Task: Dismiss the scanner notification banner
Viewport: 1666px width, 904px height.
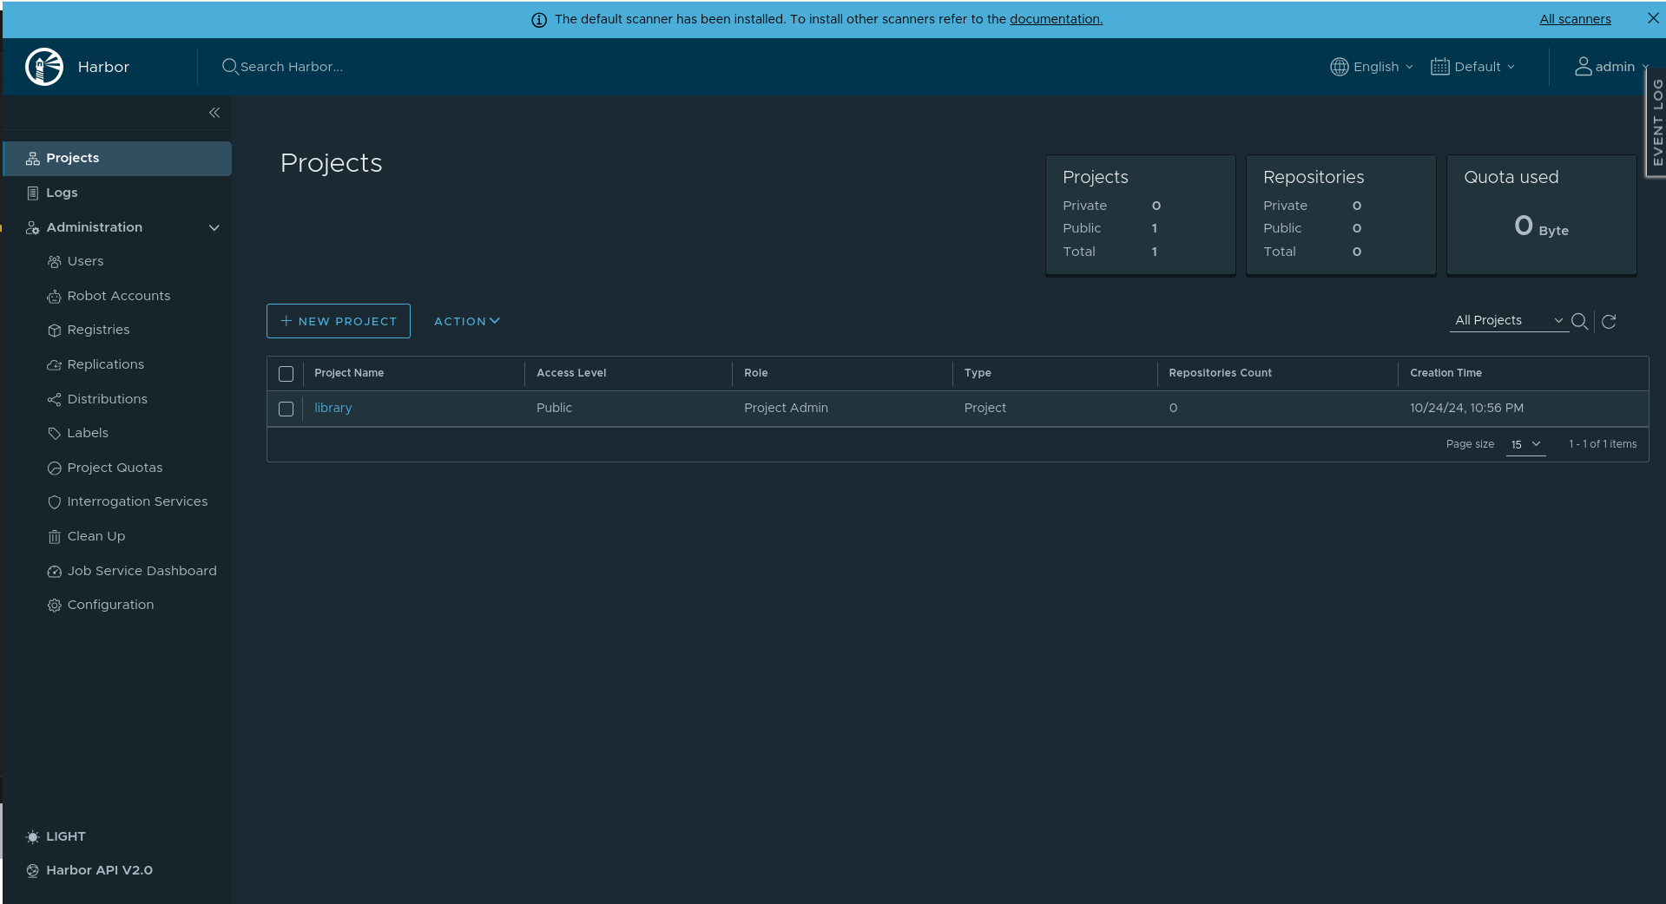Action: pos(1653,18)
